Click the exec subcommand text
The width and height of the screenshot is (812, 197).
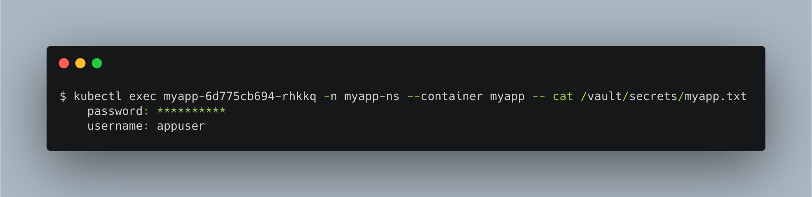(x=143, y=96)
